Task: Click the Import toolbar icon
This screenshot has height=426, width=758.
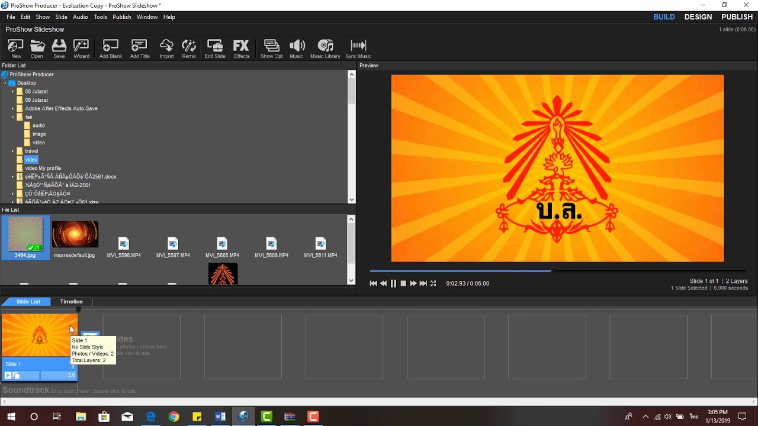Action: tap(166, 49)
